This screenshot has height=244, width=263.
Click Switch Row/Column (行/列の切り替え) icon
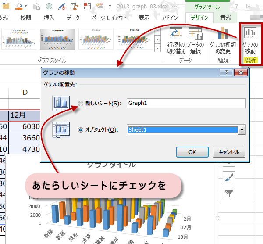pos(176,33)
